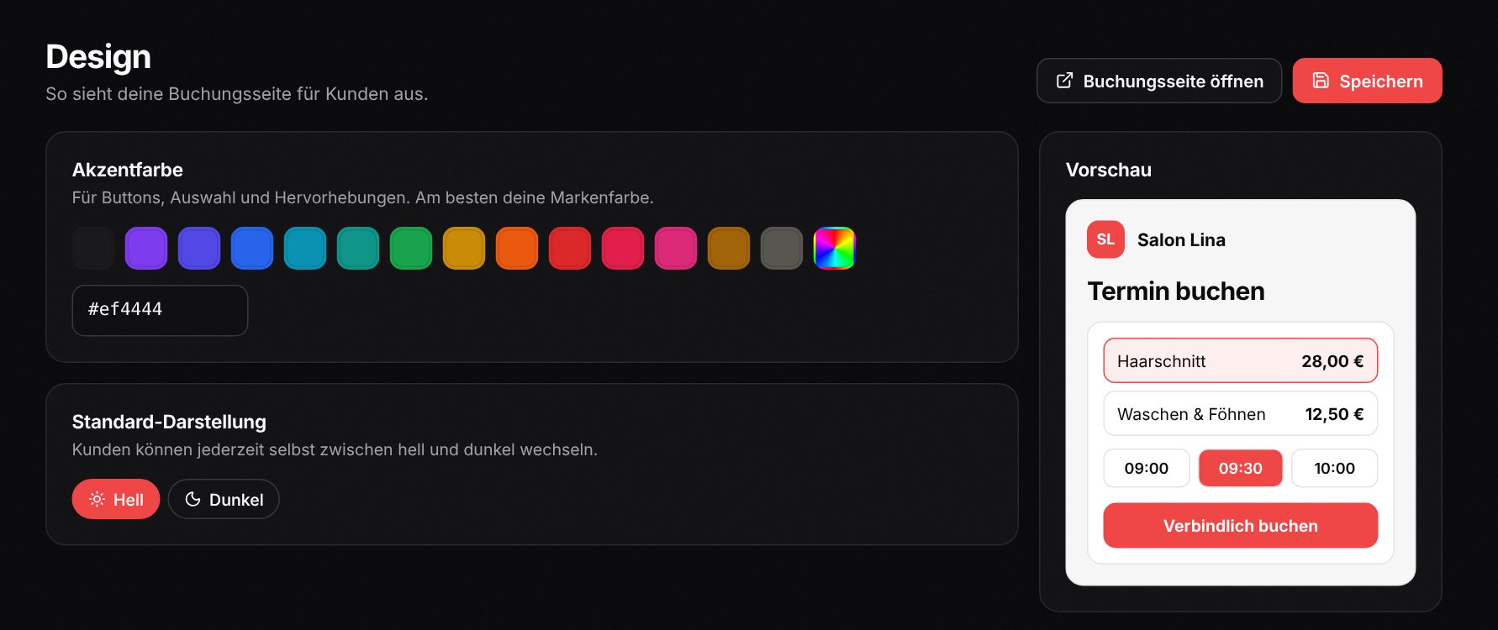Select the Haarschnitt service in preview
The width and height of the screenshot is (1498, 630).
click(x=1240, y=360)
